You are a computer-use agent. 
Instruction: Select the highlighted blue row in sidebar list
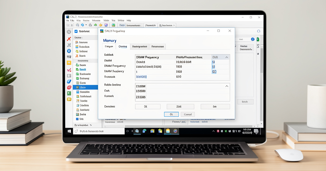click(x=86, y=87)
